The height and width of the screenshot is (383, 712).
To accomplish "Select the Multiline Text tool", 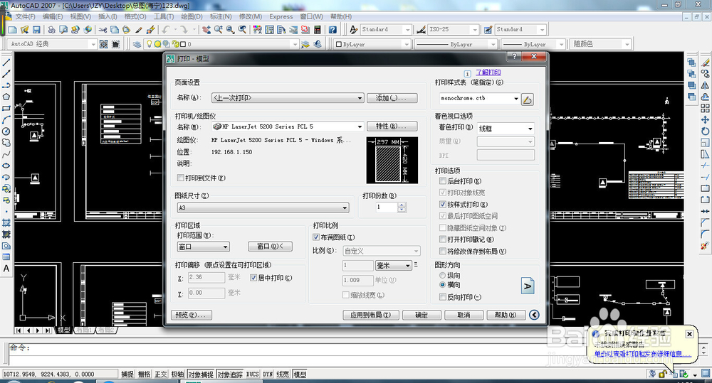I will 6,269.
